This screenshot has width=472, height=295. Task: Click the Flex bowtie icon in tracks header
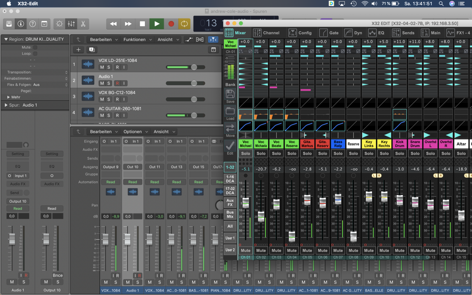tap(199, 39)
